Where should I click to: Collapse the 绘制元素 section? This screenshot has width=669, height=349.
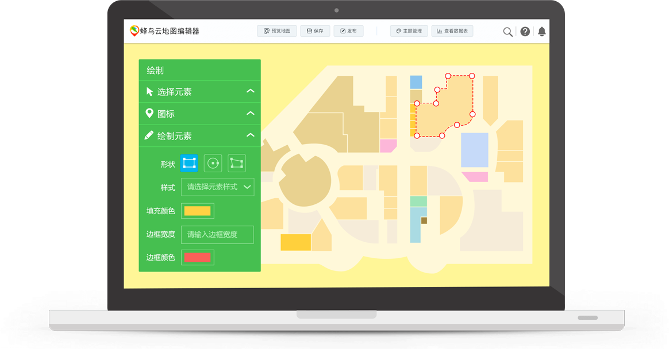(x=250, y=135)
